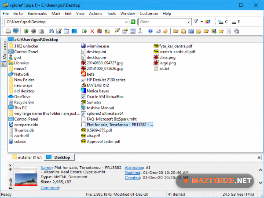The image size is (264, 198).
Task: Open the Mini scrap side tab
Action: click(x=4, y=50)
